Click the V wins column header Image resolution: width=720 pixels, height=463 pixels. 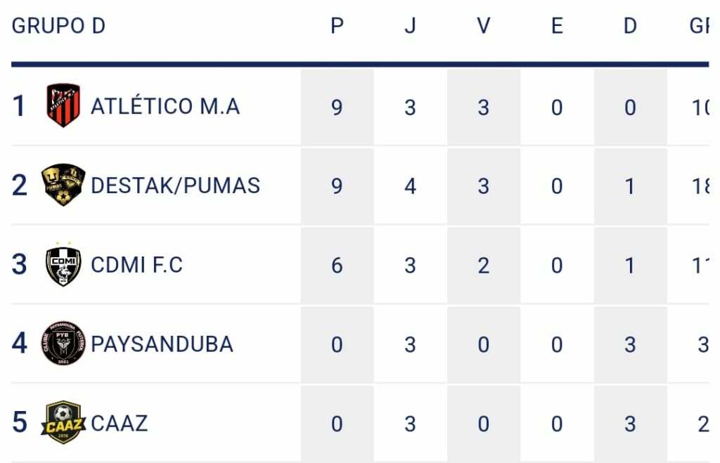tap(484, 26)
